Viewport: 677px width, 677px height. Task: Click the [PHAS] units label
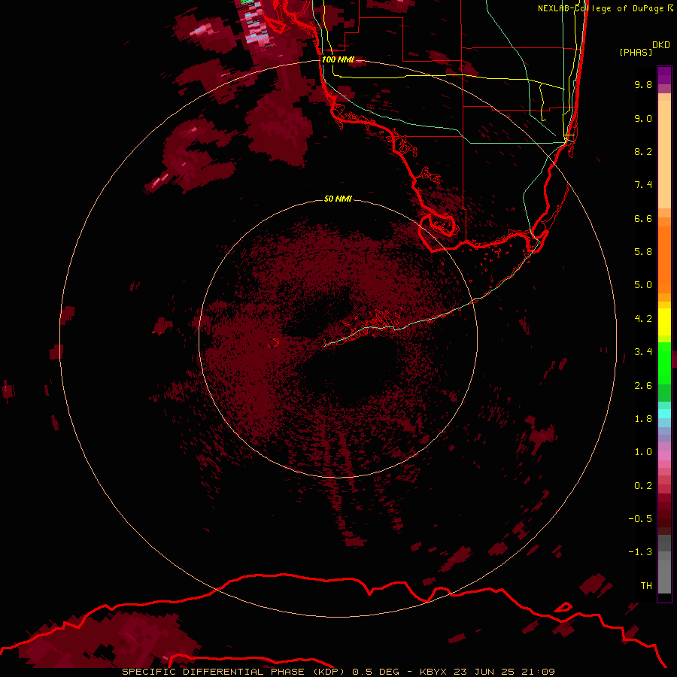click(x=636, y=52)
